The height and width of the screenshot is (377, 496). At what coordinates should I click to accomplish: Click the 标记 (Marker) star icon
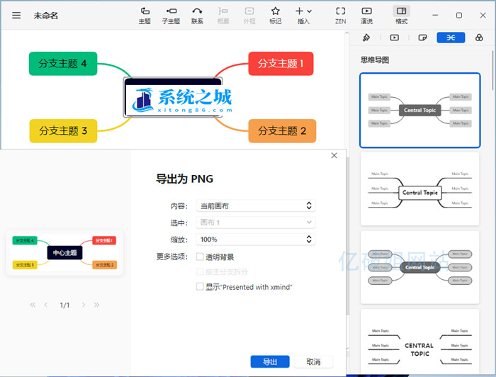pyautogui.click(x=276, y=15)
